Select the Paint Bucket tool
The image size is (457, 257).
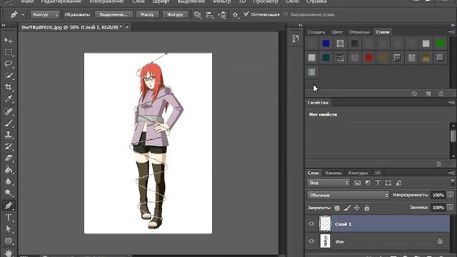(x=9, y=170)
